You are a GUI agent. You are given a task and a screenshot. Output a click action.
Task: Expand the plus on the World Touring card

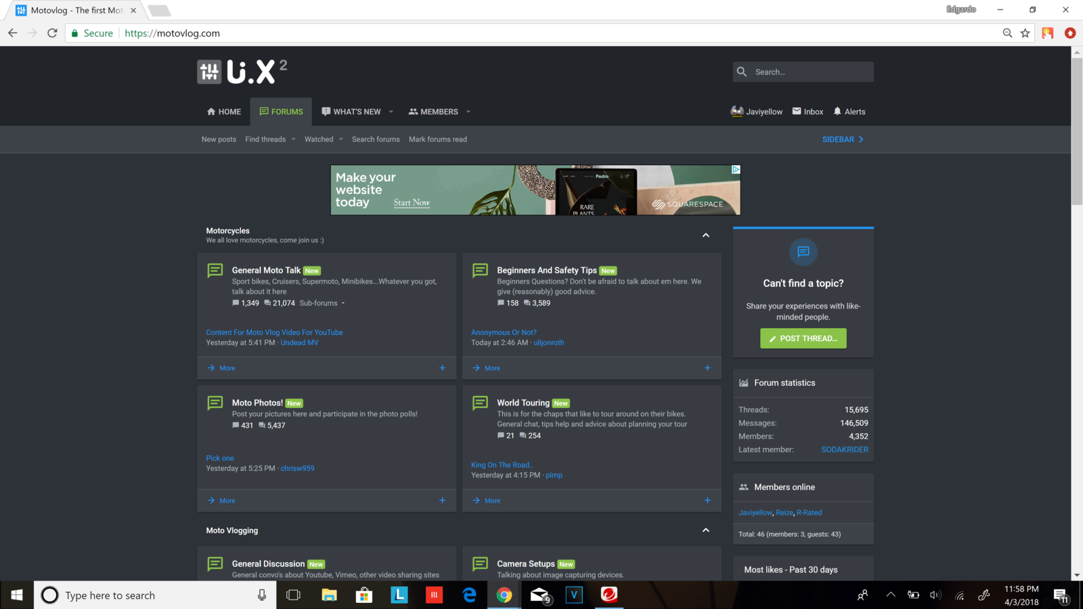707,501
